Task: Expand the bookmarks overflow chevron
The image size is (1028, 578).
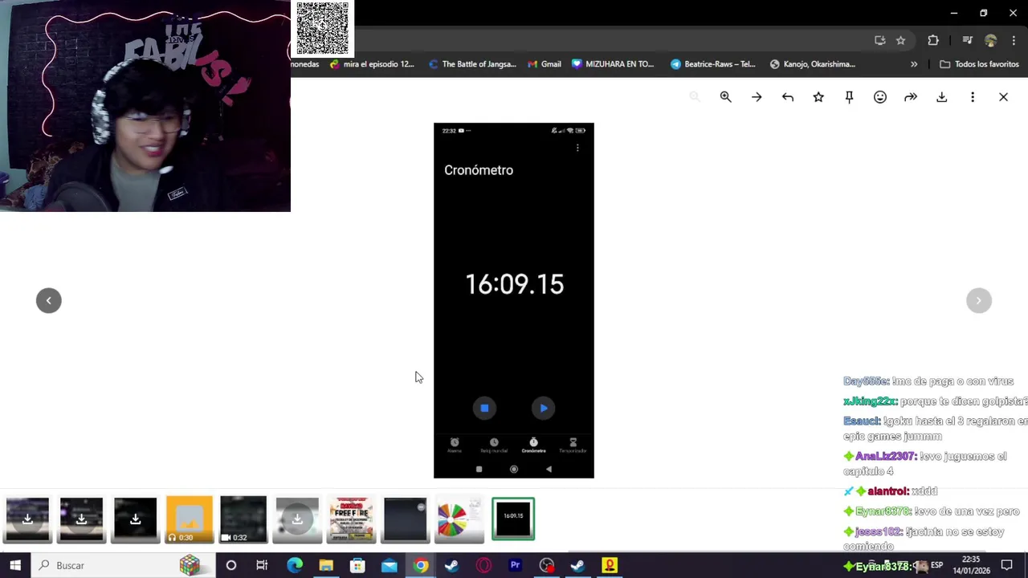Action: [914, 64]
